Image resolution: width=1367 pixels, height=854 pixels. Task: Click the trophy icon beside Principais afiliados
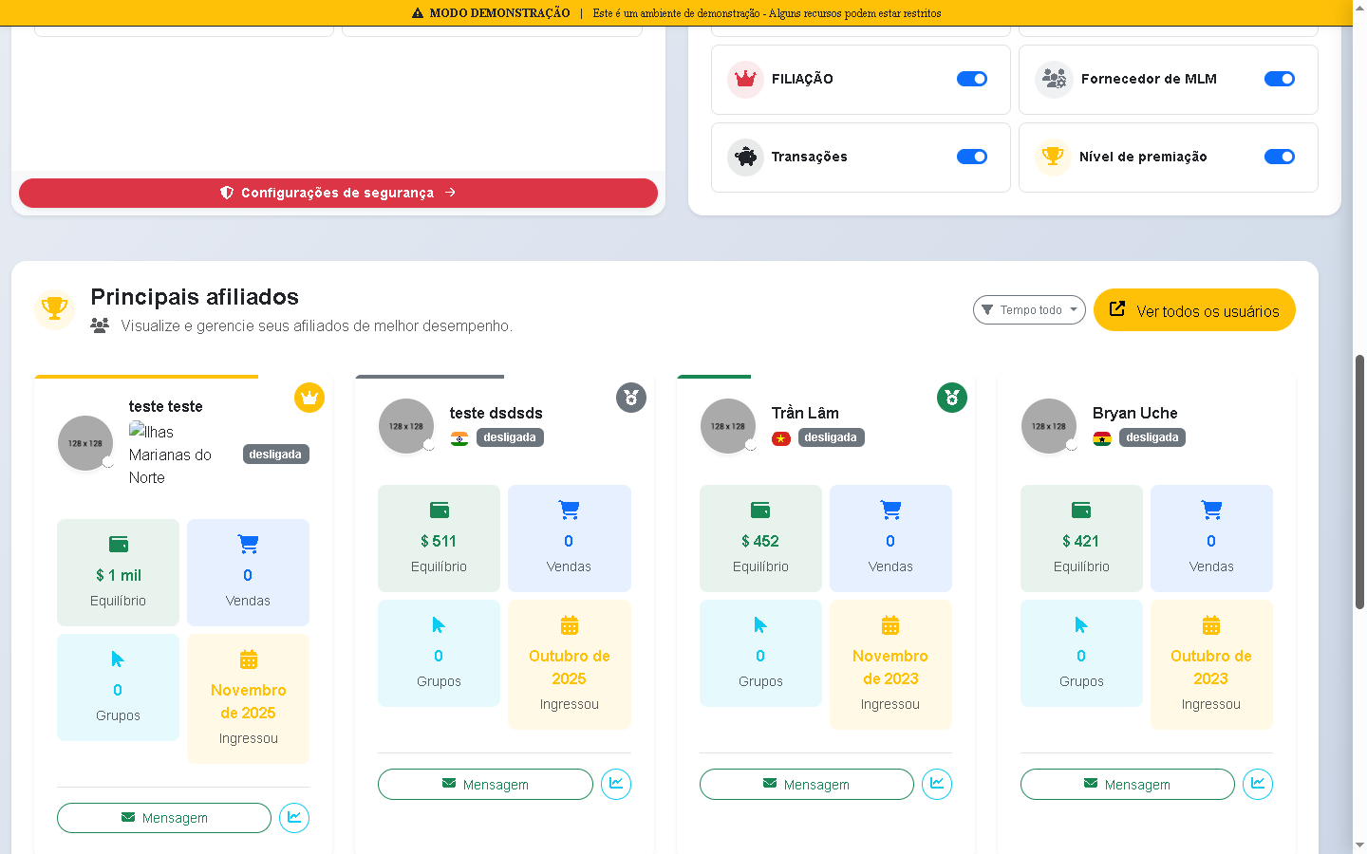[55, 309]
